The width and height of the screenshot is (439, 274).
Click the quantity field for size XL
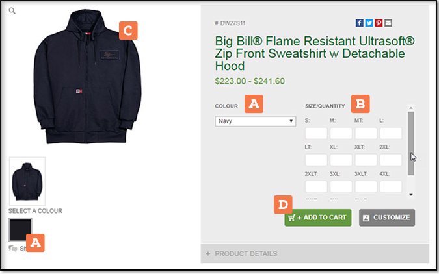[x=341, y=160]
